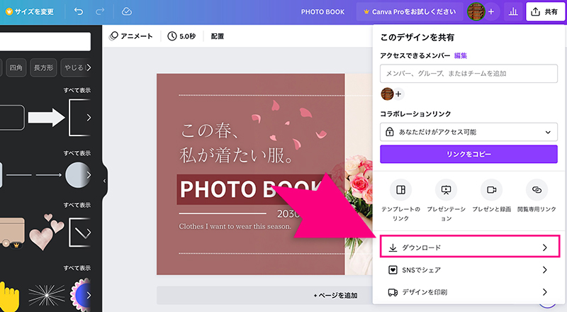Screen dimensions: 567x312
Task: Click the redo arrow icon
Action: point(100,12)
